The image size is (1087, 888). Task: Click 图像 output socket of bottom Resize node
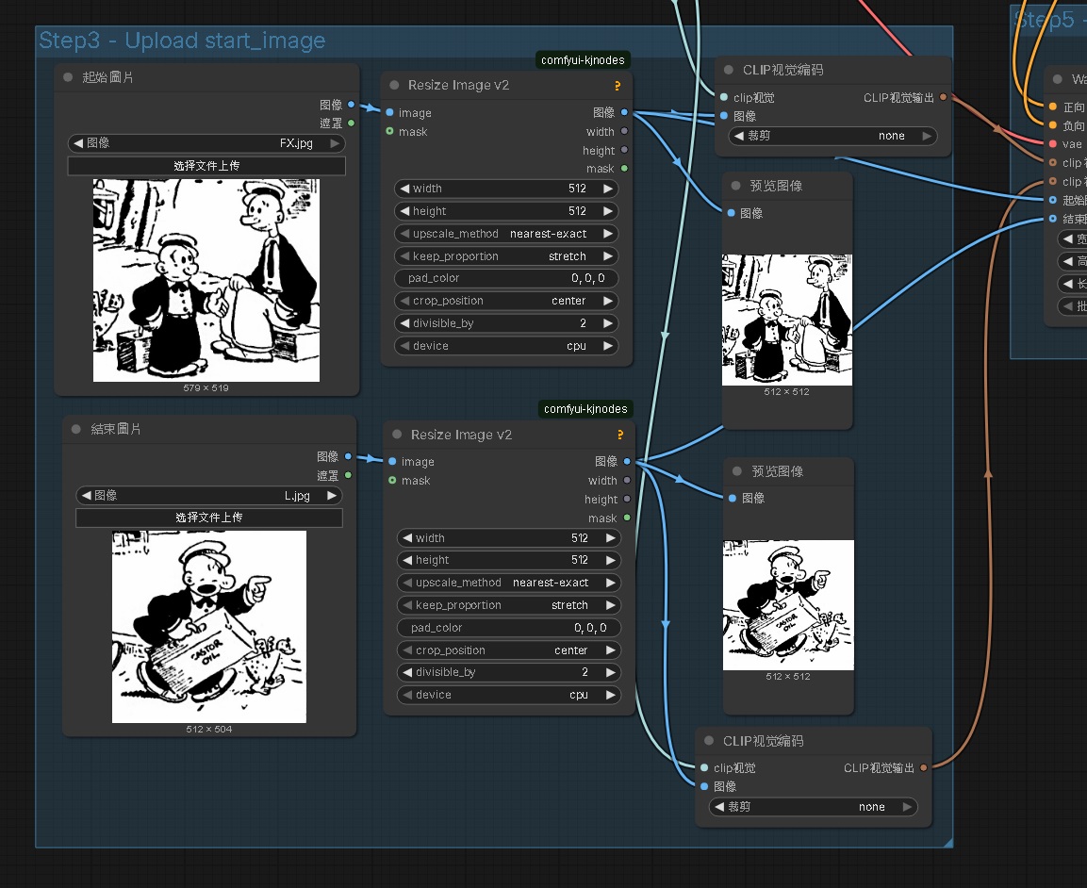point(627,462)
